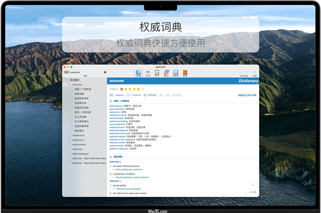Add a new tab with plus icon
Screen dimensions: 321x213
(255, 72)
